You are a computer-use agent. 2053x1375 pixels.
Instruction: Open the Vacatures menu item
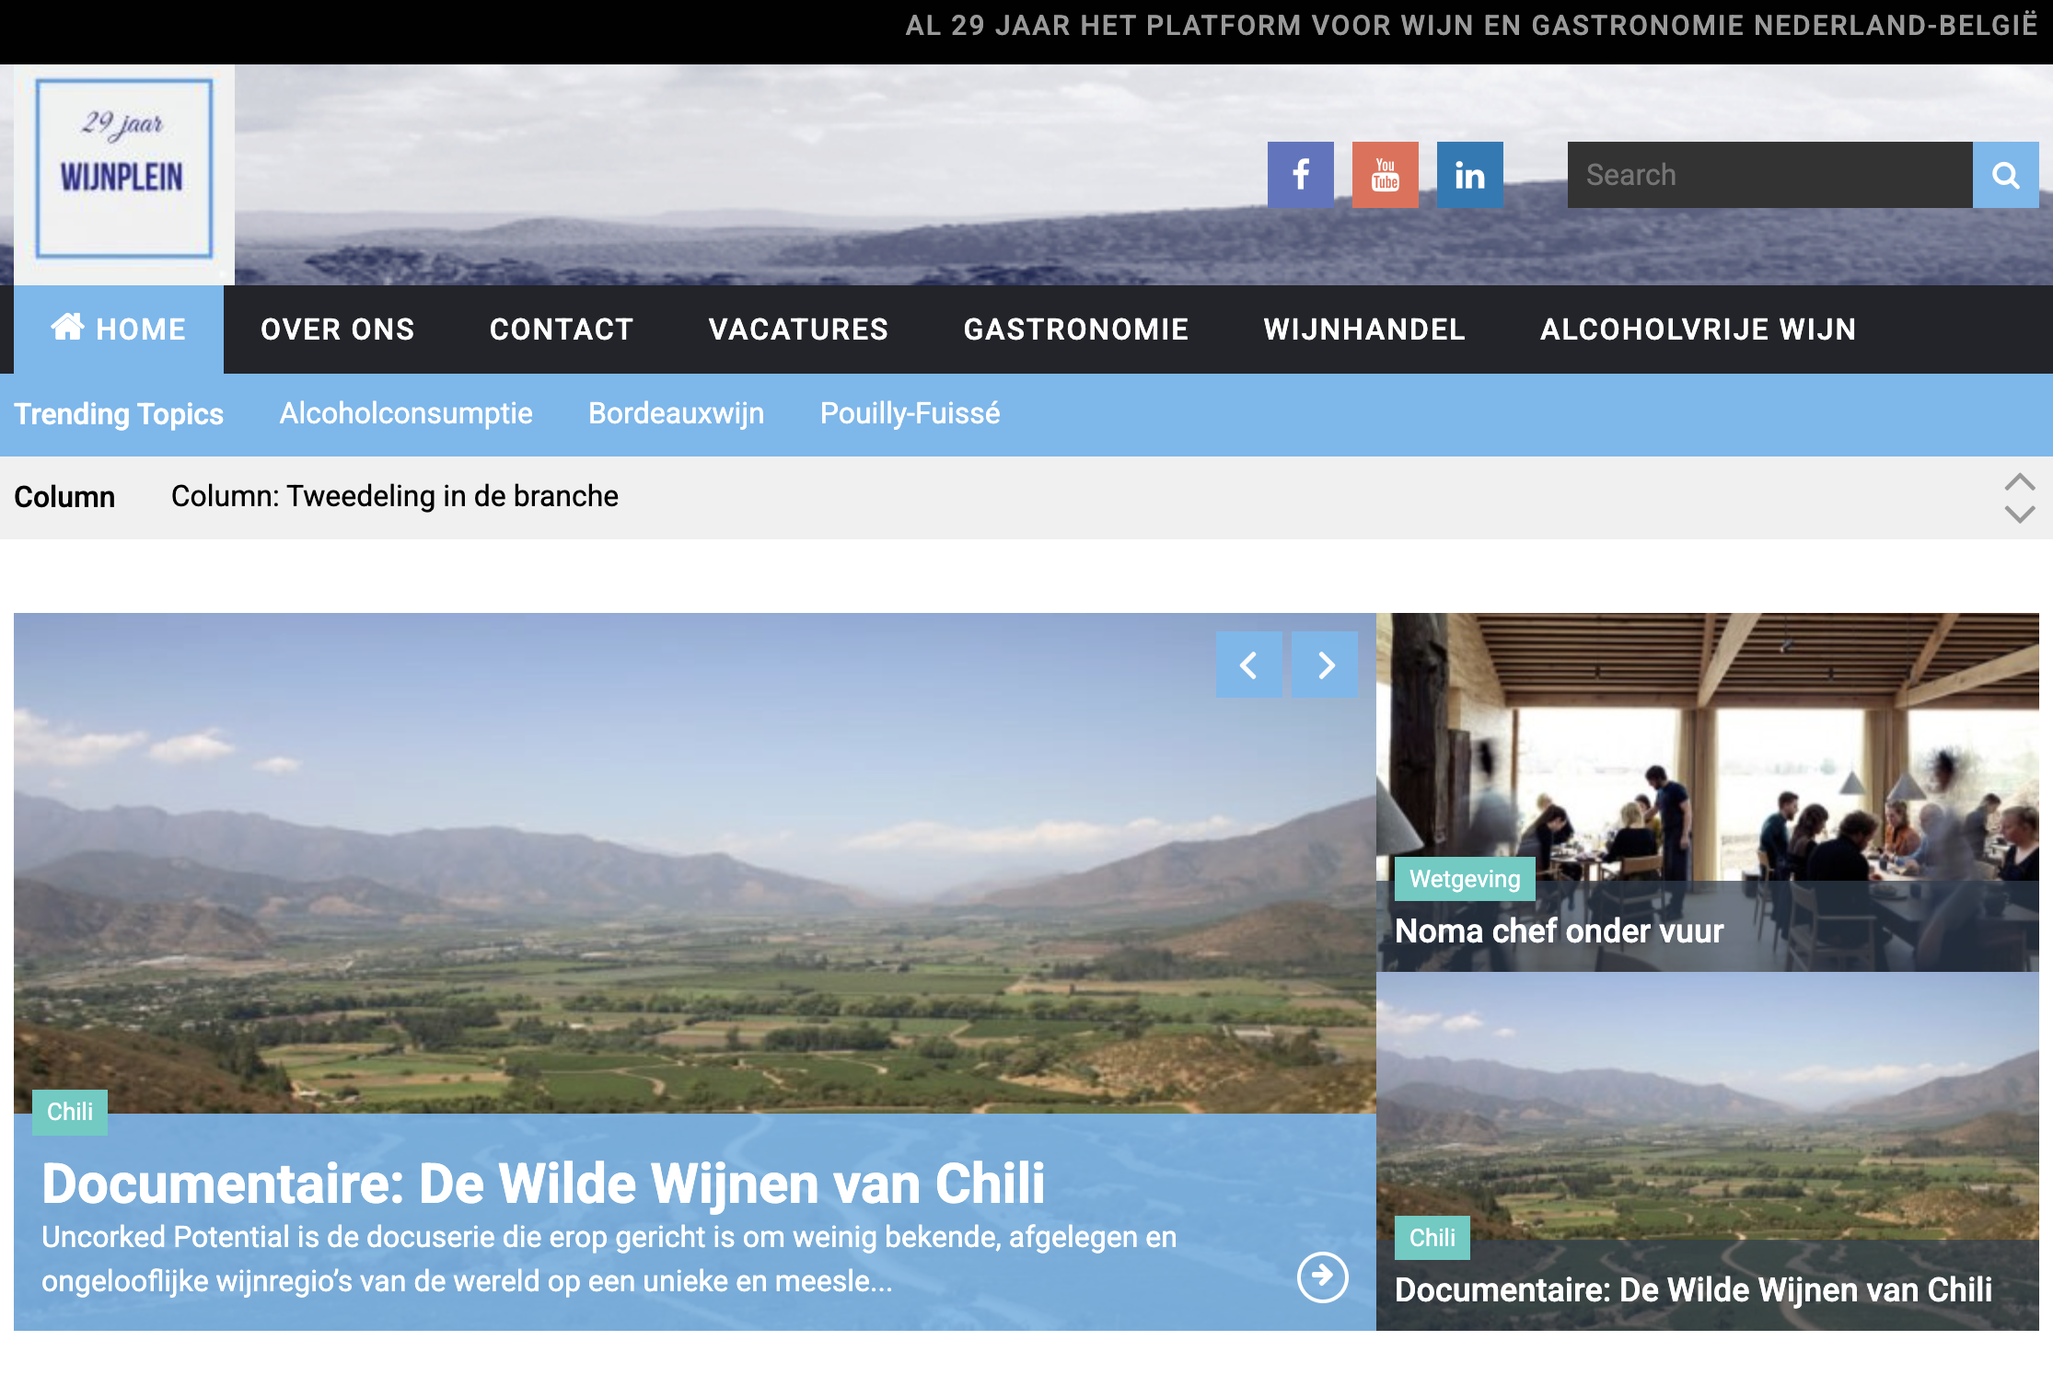(x=798, y=329)
